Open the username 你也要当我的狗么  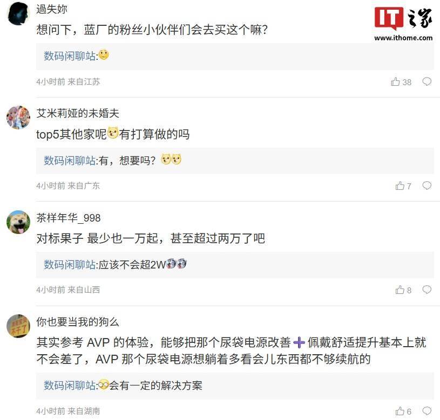tap(78, 322)
